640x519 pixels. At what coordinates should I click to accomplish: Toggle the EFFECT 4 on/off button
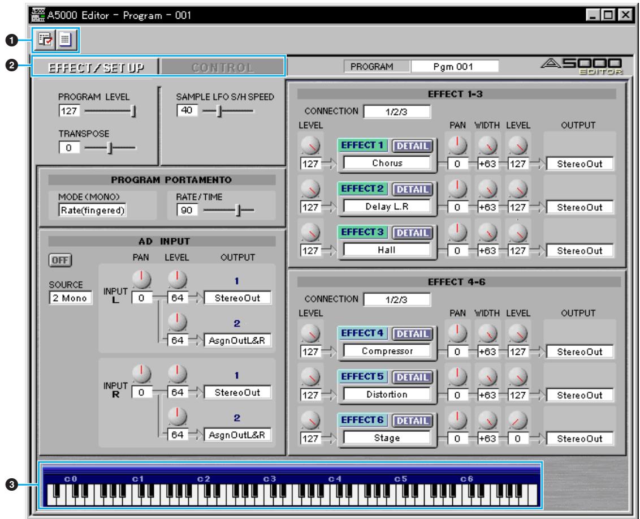[362, 333]
